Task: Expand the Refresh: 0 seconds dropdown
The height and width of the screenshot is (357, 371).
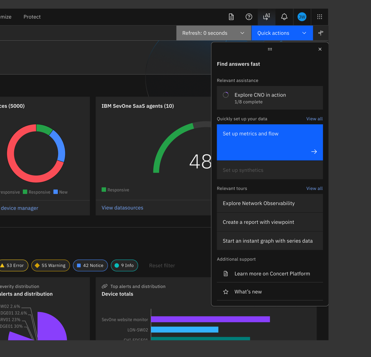Action: tap(214, 33)
